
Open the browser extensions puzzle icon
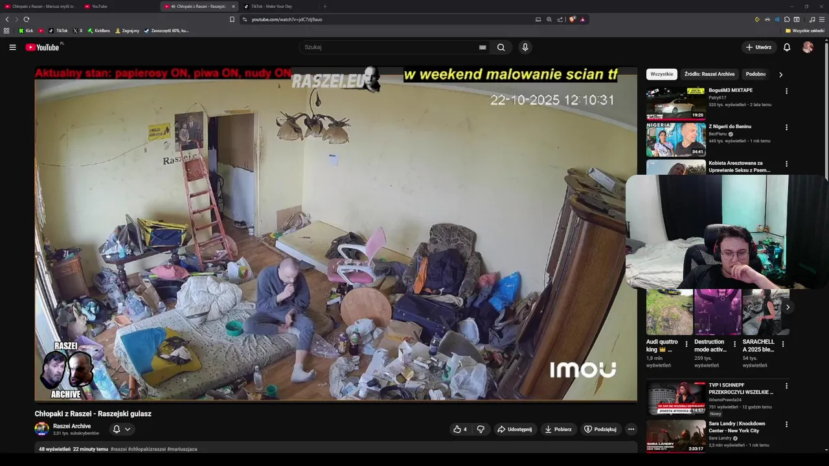click(787, 19)
